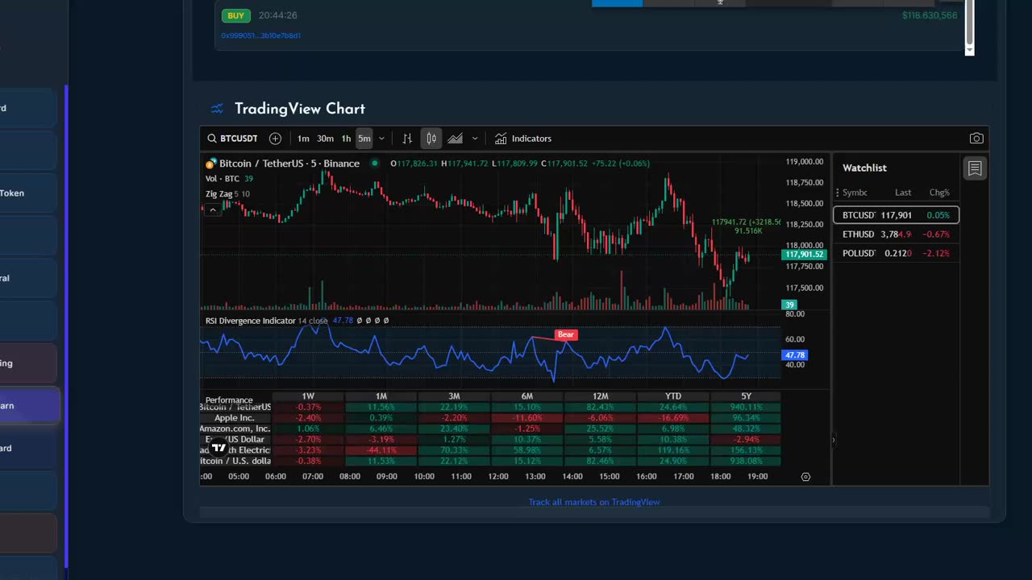
Task: Click the YTD performance column header
Action: pos(673,396)
